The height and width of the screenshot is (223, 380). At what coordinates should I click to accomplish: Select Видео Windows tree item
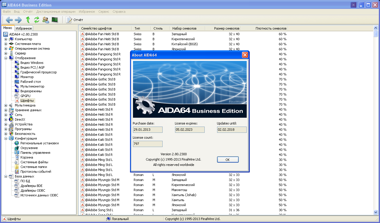pyautogui.click(x=32, y=63)
